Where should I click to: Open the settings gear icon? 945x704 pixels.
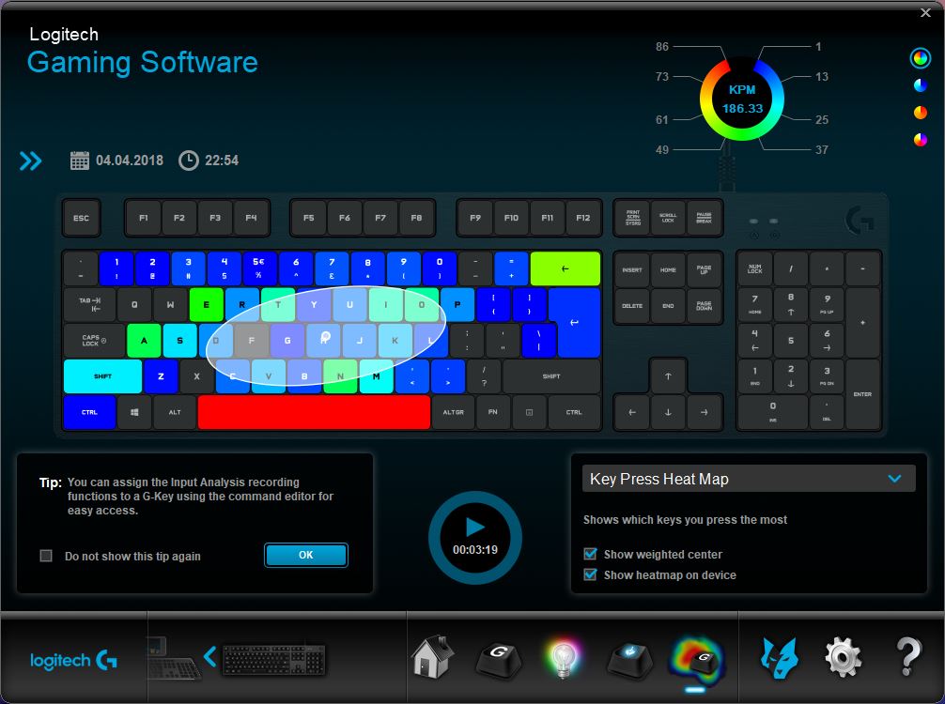[843, 658]
